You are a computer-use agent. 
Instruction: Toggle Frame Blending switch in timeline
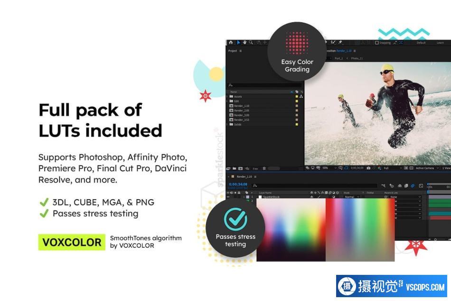pyautogui.click(x=406, y=186)
